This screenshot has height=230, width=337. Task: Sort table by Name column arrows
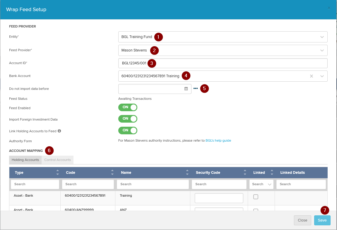(x=187, y=172)
